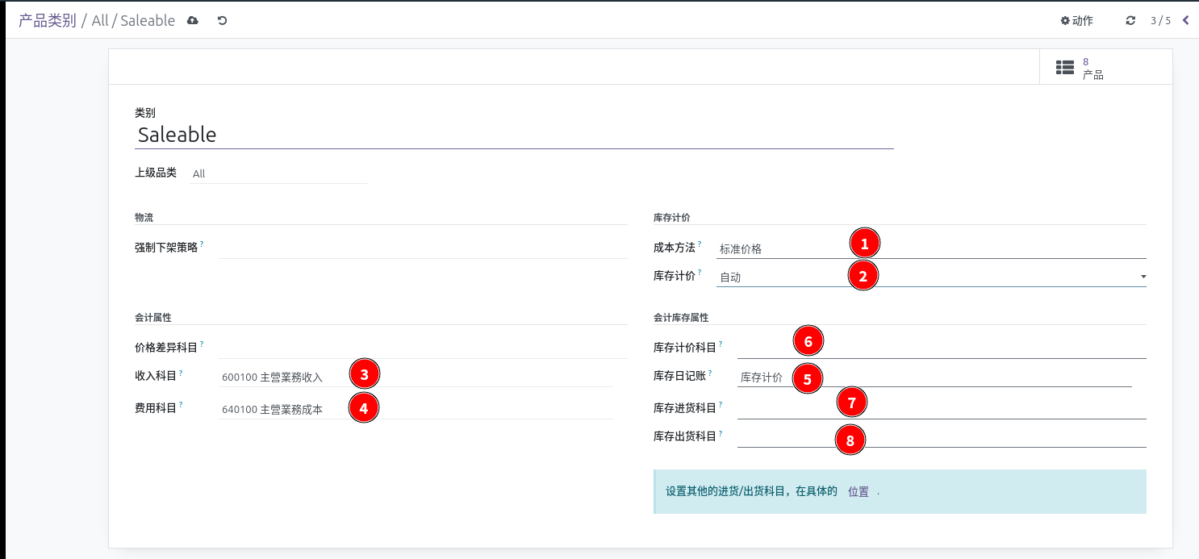Click help mark beside 库存日记账

click(721, 372)
